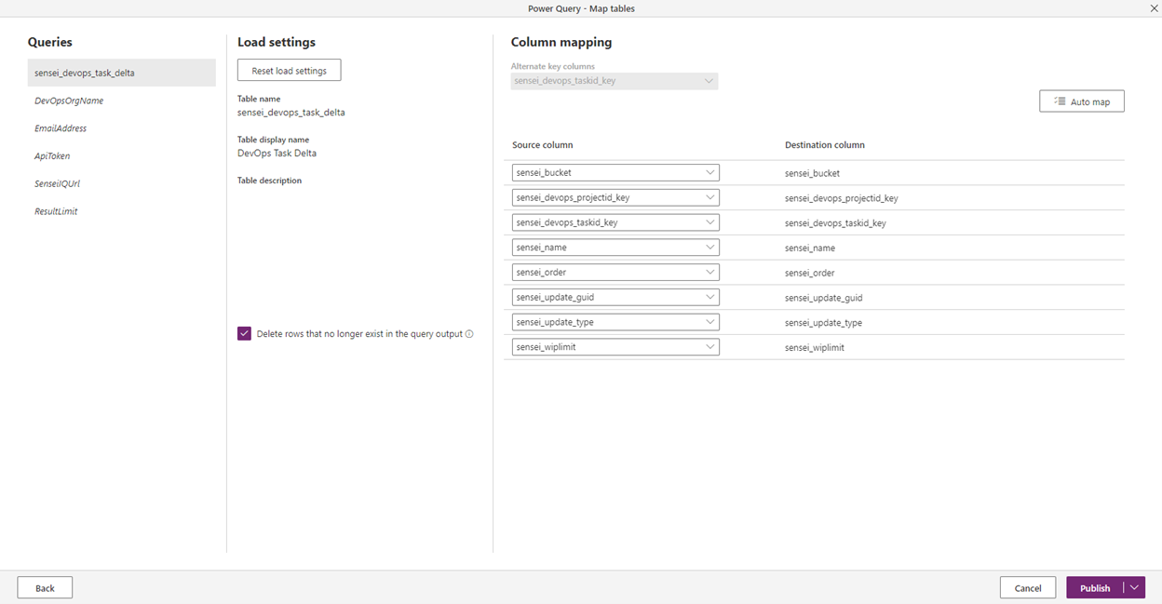Click the table name value under Table name
1162x604 pixels.
coord(291,113)
